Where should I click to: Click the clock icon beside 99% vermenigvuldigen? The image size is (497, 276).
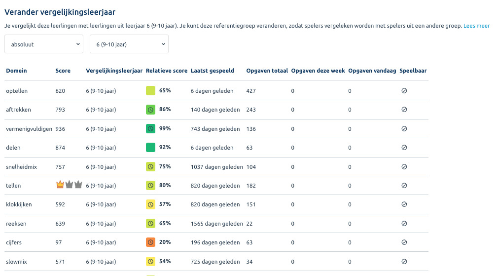[150, 129]
